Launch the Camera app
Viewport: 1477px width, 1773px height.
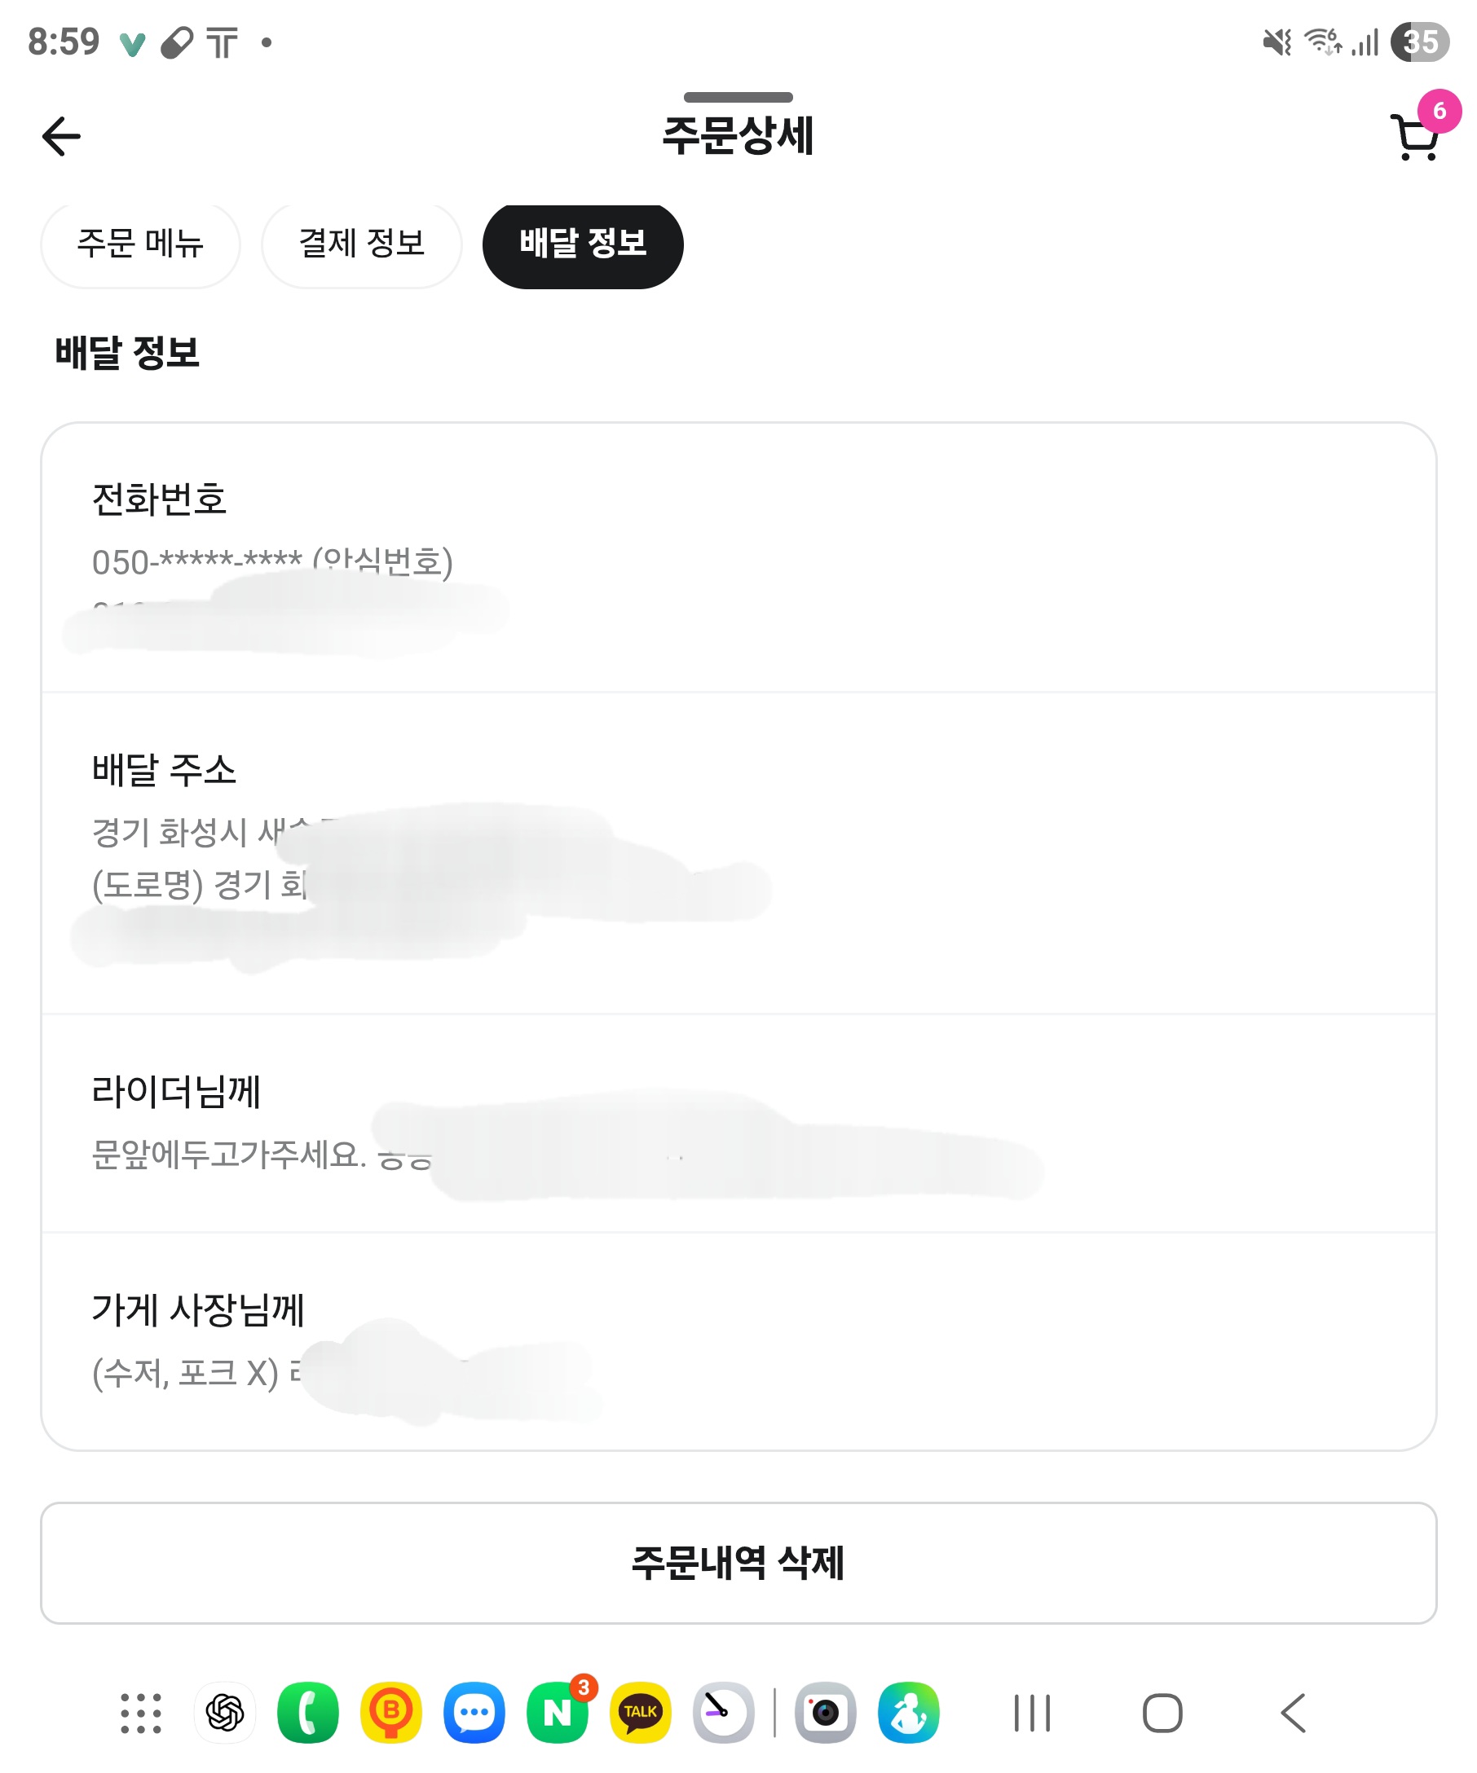tap(825, 1713)
